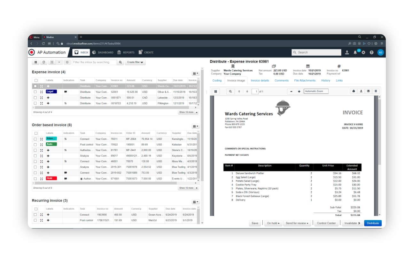Select all expense invoices with the header checkbox

pos(36,81)
